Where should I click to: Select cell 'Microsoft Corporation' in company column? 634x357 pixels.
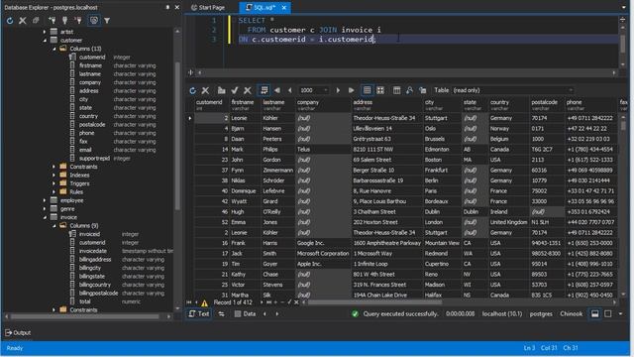pyautogui.click(x=323, y=254)
